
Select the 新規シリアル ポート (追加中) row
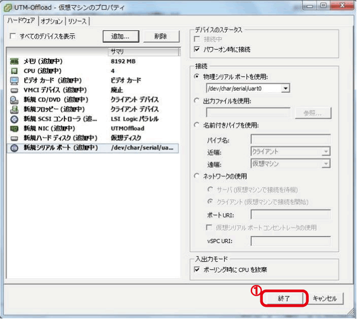pyautogui.click(x=93, y=148)
